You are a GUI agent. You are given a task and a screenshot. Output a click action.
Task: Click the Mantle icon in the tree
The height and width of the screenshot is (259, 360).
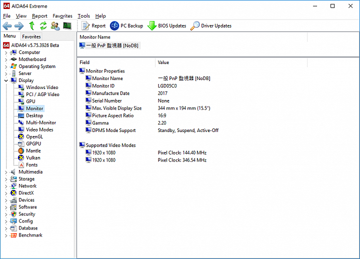[21, 151]
